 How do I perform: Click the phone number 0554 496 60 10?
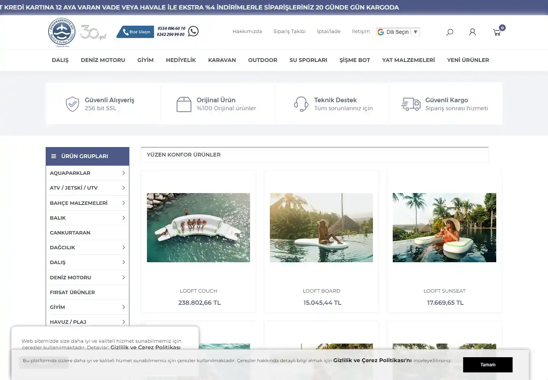pyautogui.click(x=171, y=28)
